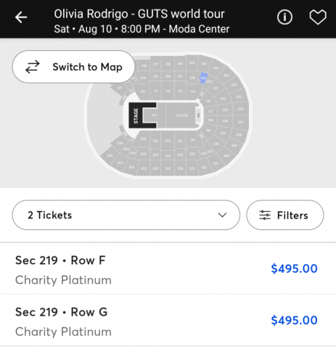This screenshot has width=336, height=363.
Task: Select section 112 on the seat map
Action: point(168,91)
